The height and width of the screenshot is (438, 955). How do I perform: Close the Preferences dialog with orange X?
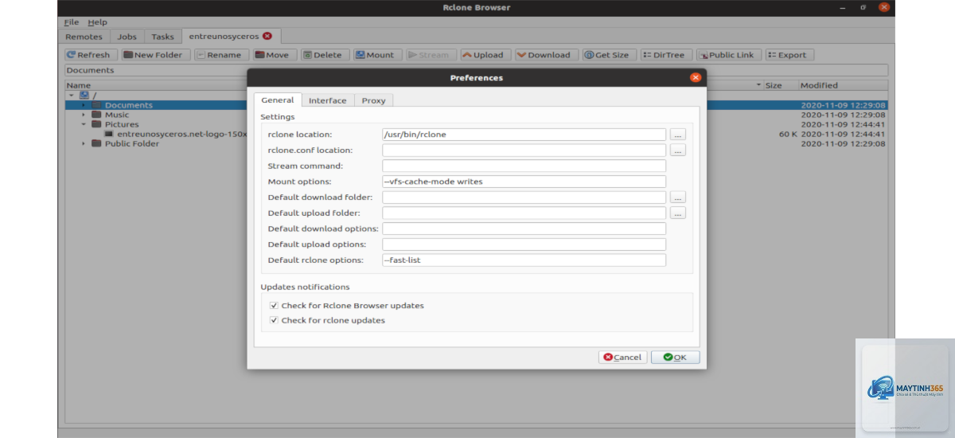click(695, 77)
